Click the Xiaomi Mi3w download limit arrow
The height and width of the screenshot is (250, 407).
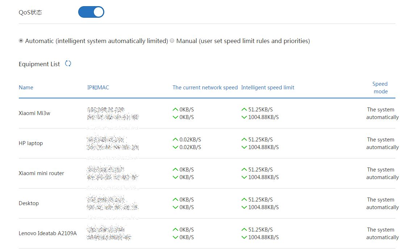click(x=244, y=117)
